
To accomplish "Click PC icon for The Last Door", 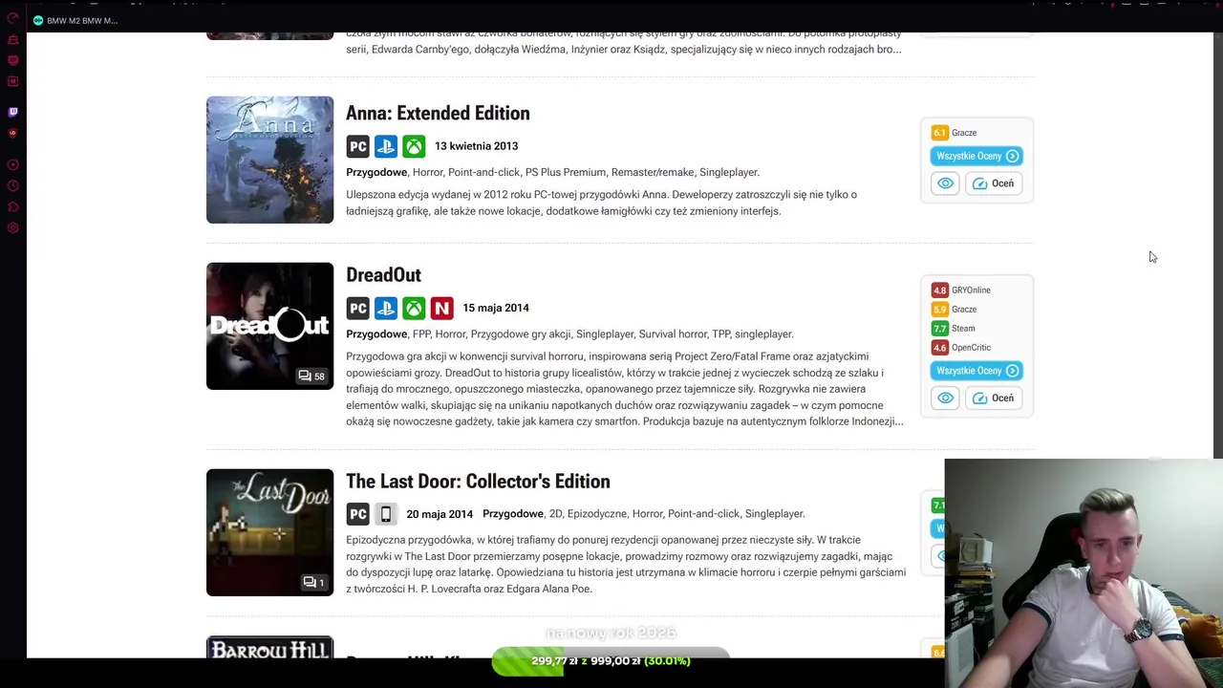I will click(x=357, y=514).
